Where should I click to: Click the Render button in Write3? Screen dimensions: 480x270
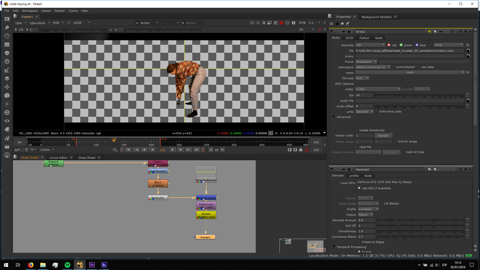point(383,136)
